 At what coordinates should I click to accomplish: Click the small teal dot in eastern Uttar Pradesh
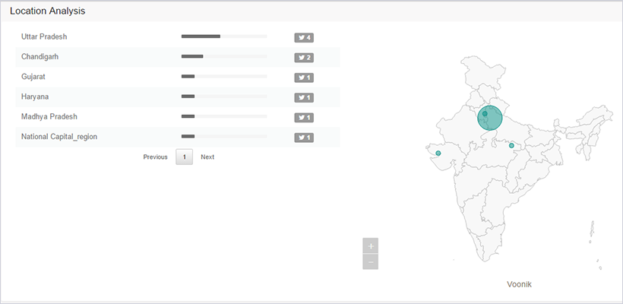[x=511, y=146]
